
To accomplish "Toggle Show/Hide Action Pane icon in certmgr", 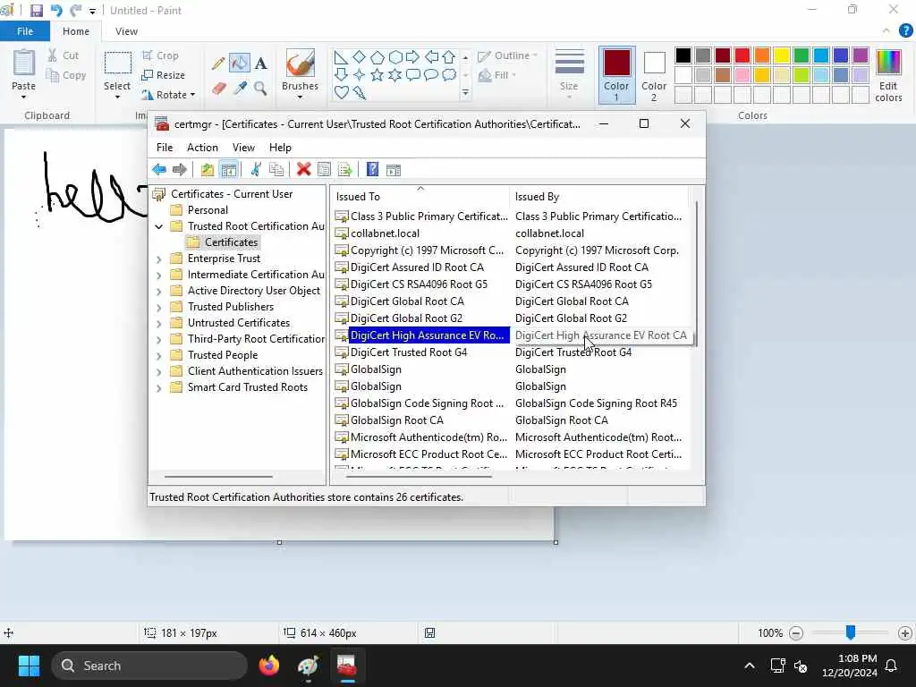I will point(394,170).
